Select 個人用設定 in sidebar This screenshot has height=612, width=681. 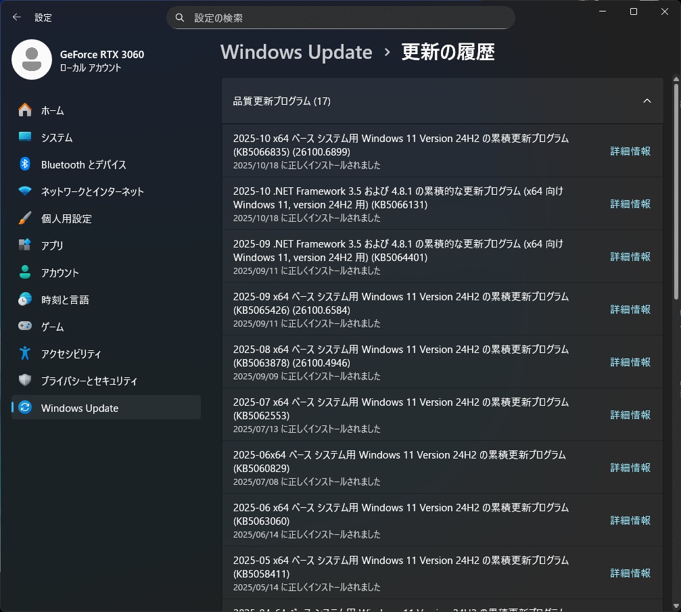pyautogui.click(x=106, y=218)
